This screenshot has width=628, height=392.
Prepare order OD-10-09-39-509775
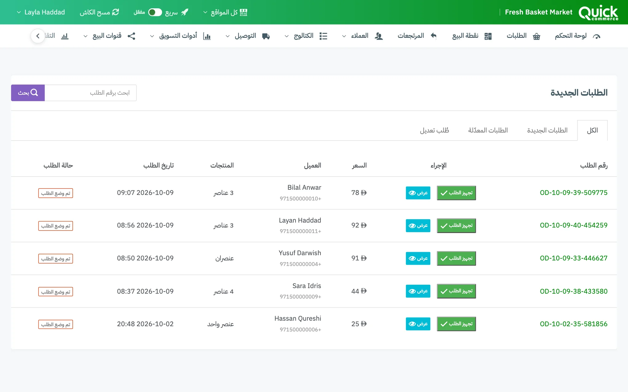pos(456,193)
